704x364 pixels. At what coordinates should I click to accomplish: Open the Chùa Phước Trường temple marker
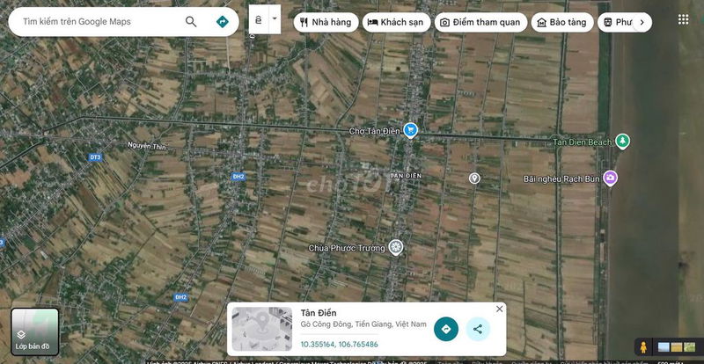point(396,247)
